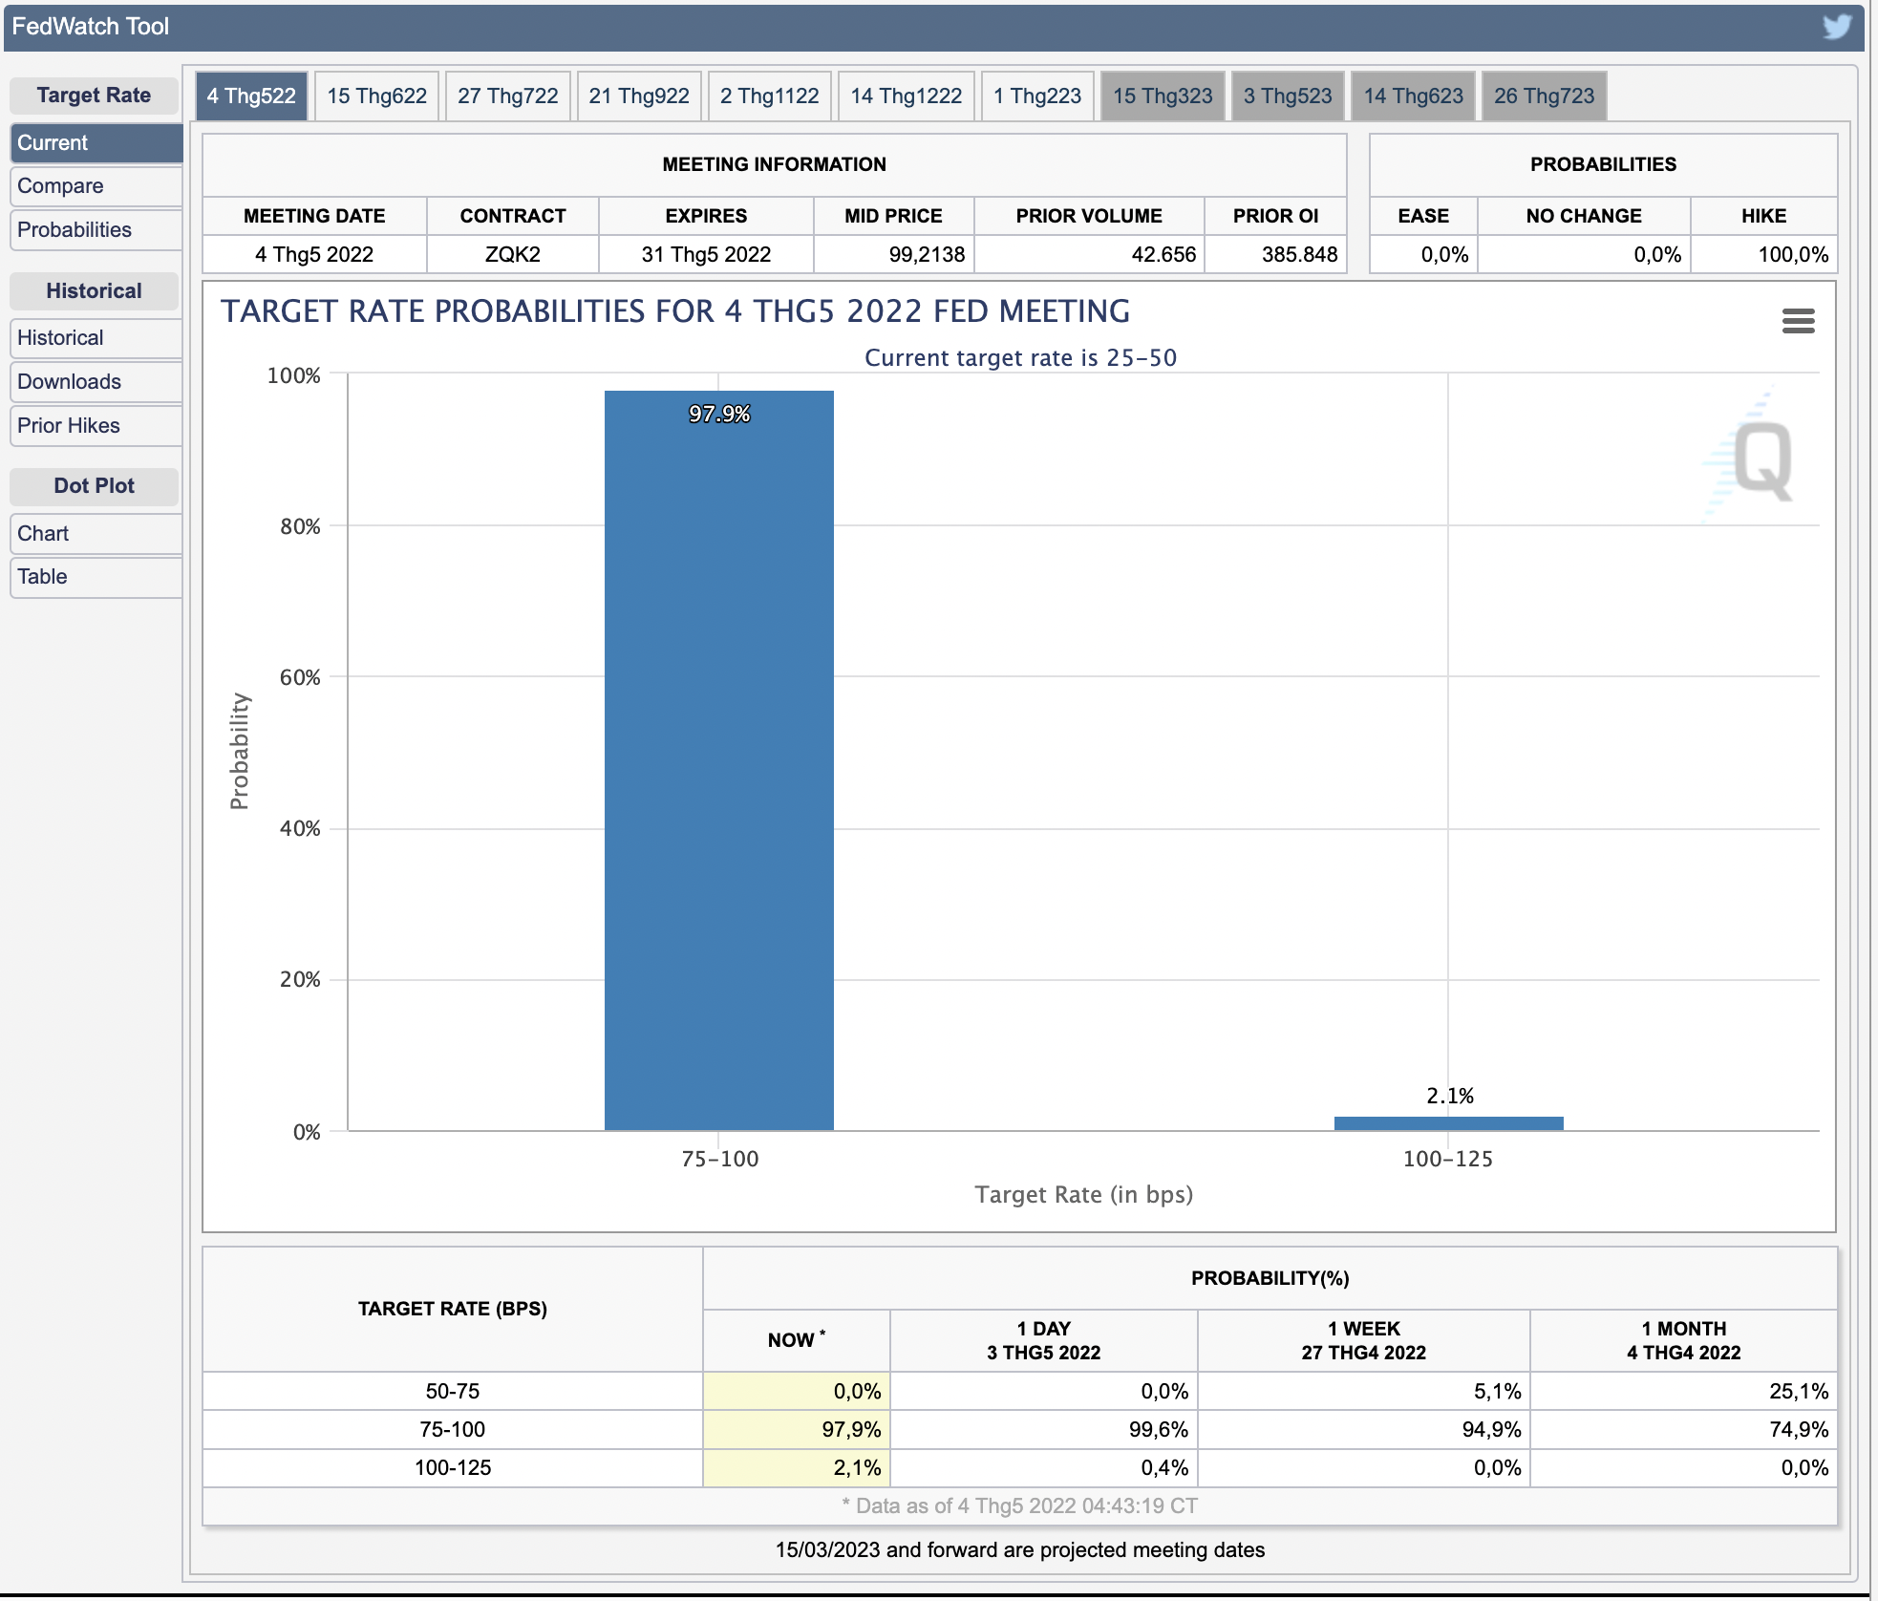Image resolution: width=1878 pixels, height=1601 pixels.
Task: Click the 1 MONTH 4 THG4 2022 header
Action: [1683, 1340]
